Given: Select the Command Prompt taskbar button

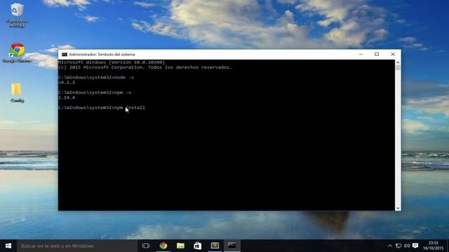Looking at the screenshot, I should point(232,246).
